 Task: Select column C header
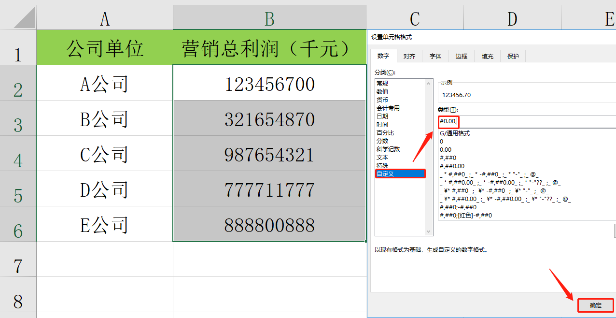tap(415, 18)
